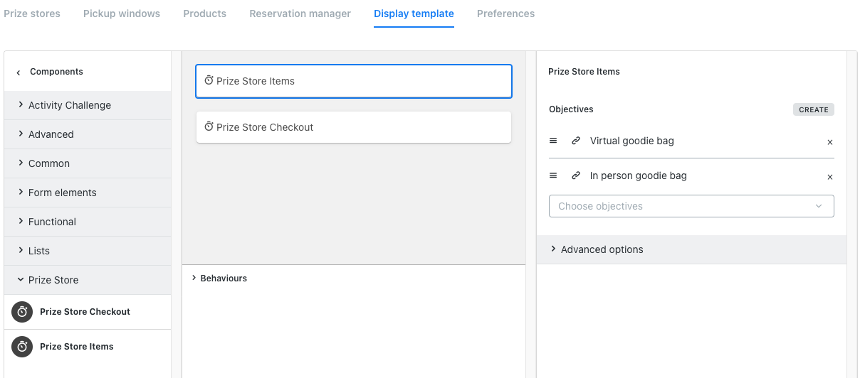The image size is (865, 378).
Task: Click the Prize Store Items stopwatch icon in sidebar
Action: (x=22, y=347)
